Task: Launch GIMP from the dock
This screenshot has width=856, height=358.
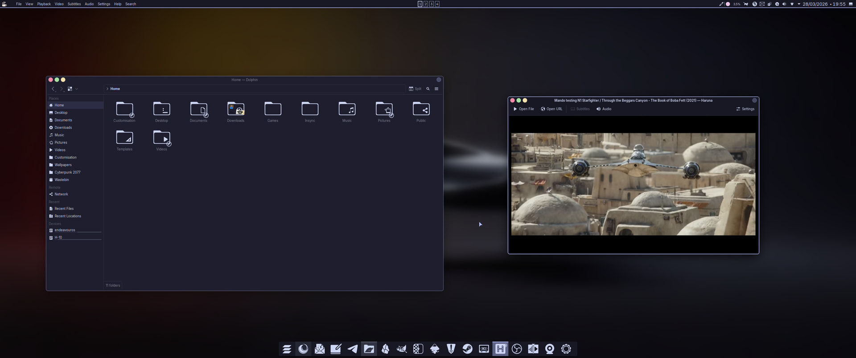Action: coord(402,349)
